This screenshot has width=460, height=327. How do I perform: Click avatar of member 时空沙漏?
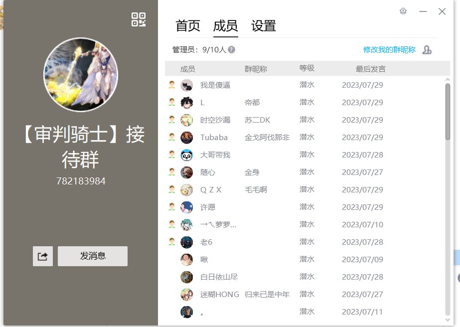[186, 120]
